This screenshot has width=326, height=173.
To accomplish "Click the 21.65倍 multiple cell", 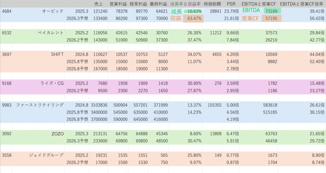I will pos(317,134).
